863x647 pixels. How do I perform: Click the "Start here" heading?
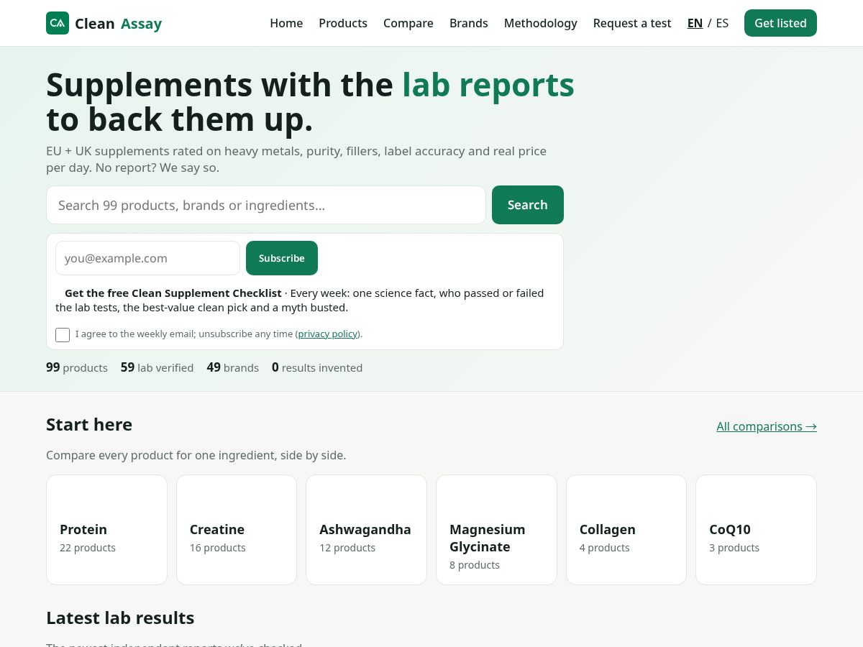tap(89, 424)
